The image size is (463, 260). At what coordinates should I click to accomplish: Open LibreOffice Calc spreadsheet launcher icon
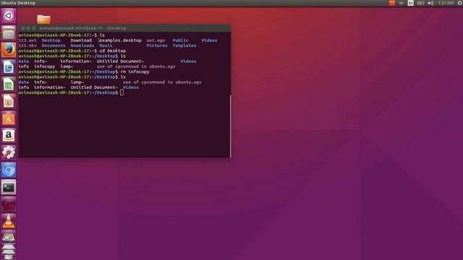click(x=8, y=84)
